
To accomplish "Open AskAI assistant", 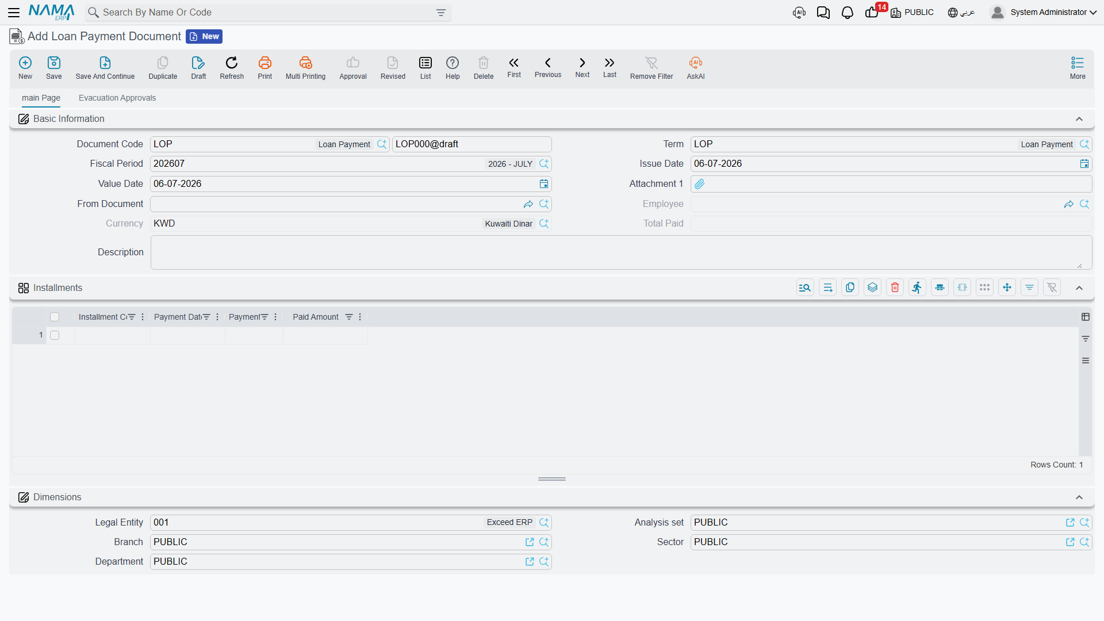I will (x=696, y=67).
